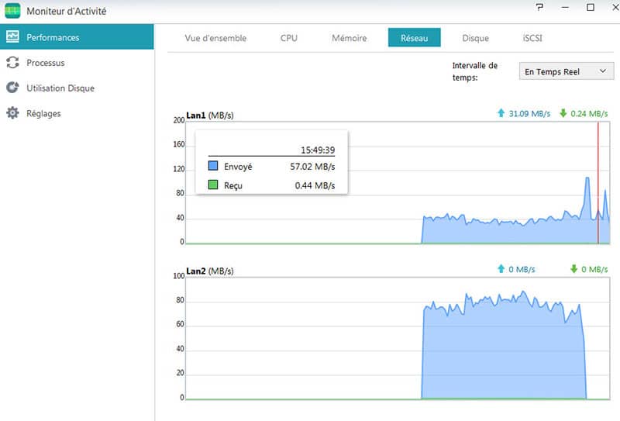Click the Envoyé label in tooltip
The height and width of the screenshot is (421, 620).
tap(238, 167)
